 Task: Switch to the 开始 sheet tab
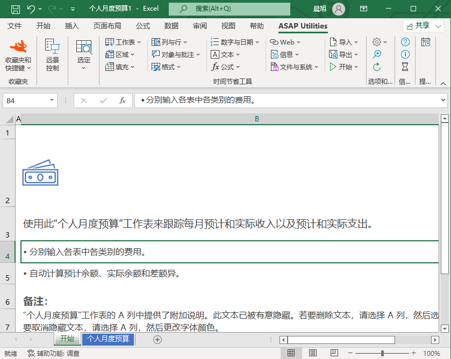point(67,339)
